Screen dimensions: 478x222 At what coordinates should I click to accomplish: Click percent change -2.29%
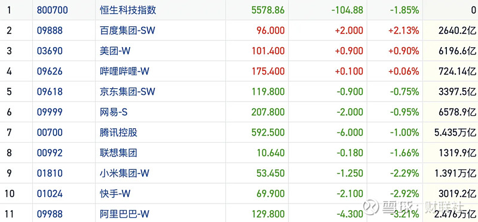pos(405,173)
